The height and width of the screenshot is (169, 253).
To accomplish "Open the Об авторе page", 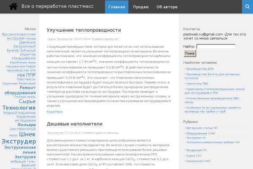I will pos(167,7).
